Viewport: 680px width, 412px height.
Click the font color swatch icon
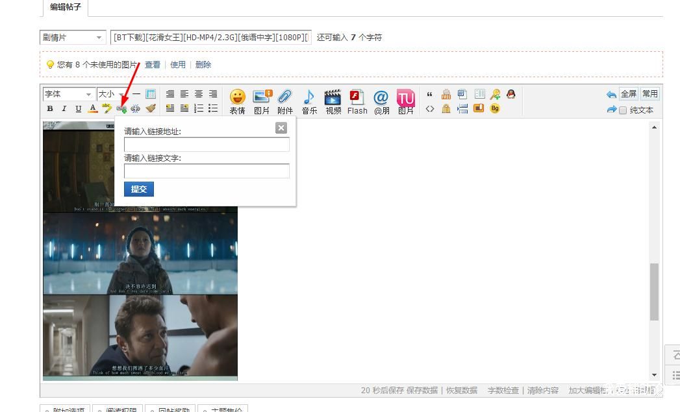93,109
